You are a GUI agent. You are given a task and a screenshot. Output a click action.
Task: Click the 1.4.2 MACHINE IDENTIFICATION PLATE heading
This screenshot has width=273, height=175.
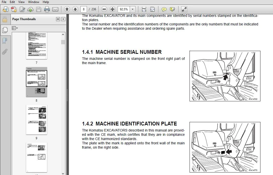pos(129,124)
